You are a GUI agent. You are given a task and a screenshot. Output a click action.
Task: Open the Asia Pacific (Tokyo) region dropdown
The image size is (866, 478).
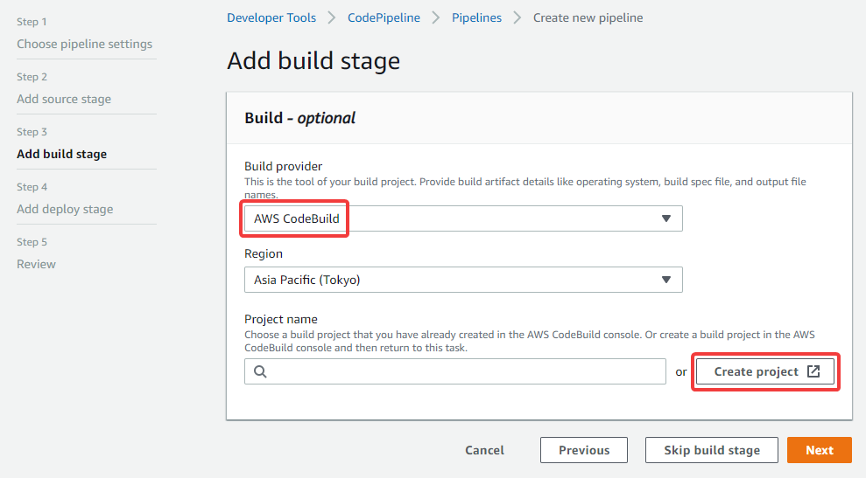[463, 281]
